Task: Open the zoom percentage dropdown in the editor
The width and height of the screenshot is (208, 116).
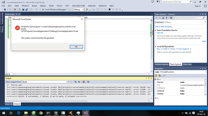Action: tap(9, 74)
